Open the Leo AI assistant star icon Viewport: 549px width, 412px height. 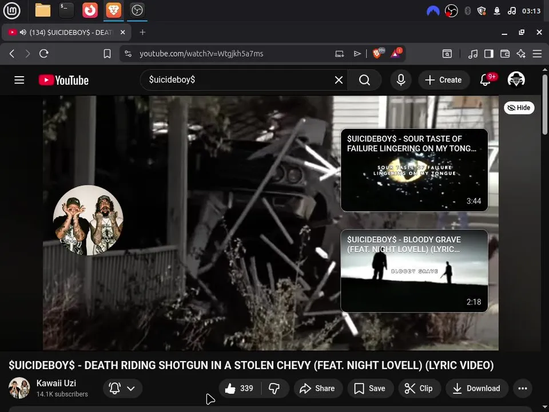(521, 54)
